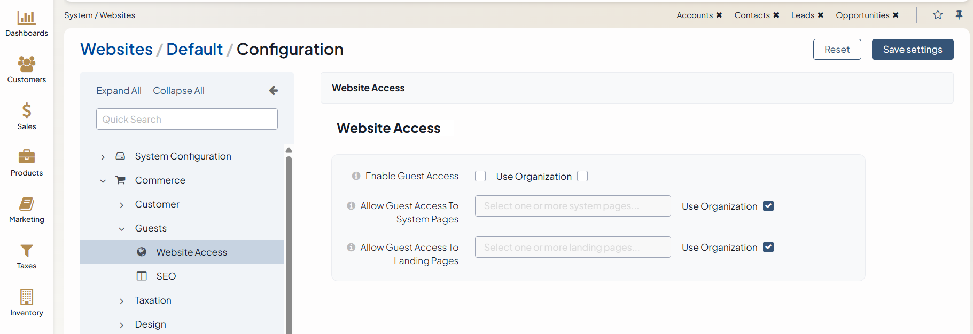This screenshot has width=973, height=334.
Task: Open the Customers people icon
Action: coord(26,64)
